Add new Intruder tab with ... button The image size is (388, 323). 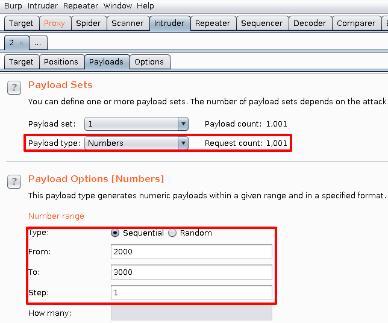(37, 43)
